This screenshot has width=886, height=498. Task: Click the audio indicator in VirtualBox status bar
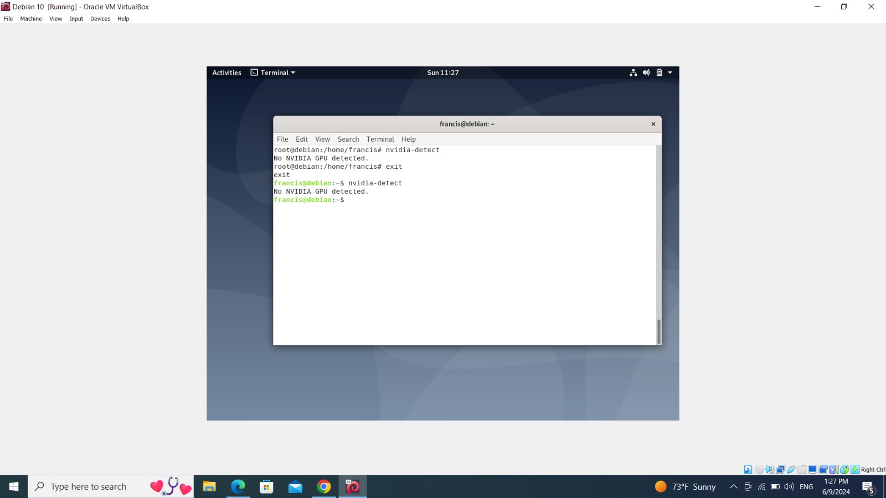click(x=770, y=469)
